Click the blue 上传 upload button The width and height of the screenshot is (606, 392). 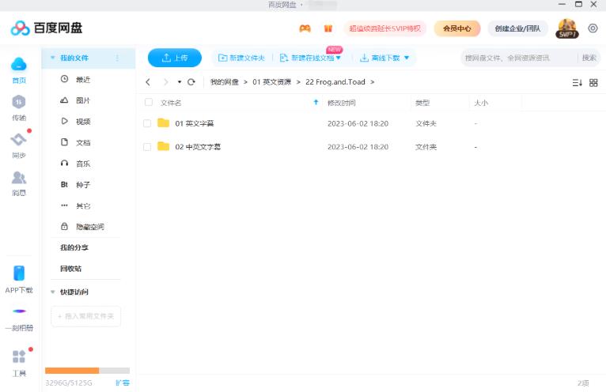(x=175, y=58)
